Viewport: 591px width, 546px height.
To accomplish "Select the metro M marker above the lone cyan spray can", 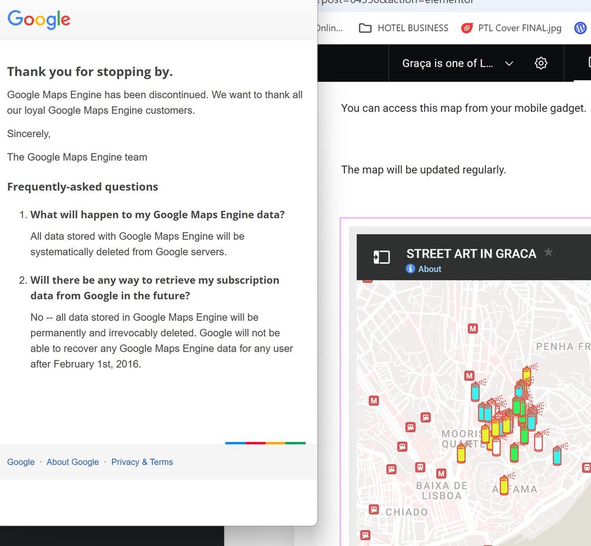I will click(469, 376).
